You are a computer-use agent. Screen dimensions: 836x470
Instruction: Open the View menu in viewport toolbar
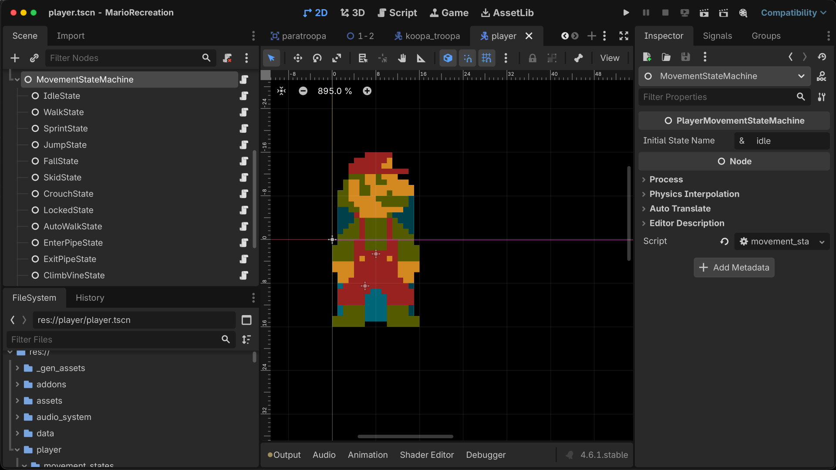[610, 58]
